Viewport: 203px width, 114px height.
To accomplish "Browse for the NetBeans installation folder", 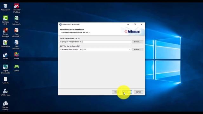I will pos(137,42).
